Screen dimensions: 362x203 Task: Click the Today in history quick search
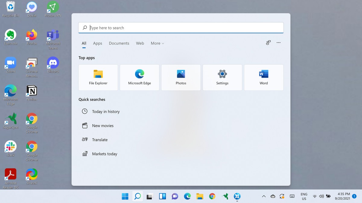(x=106, y=112)
